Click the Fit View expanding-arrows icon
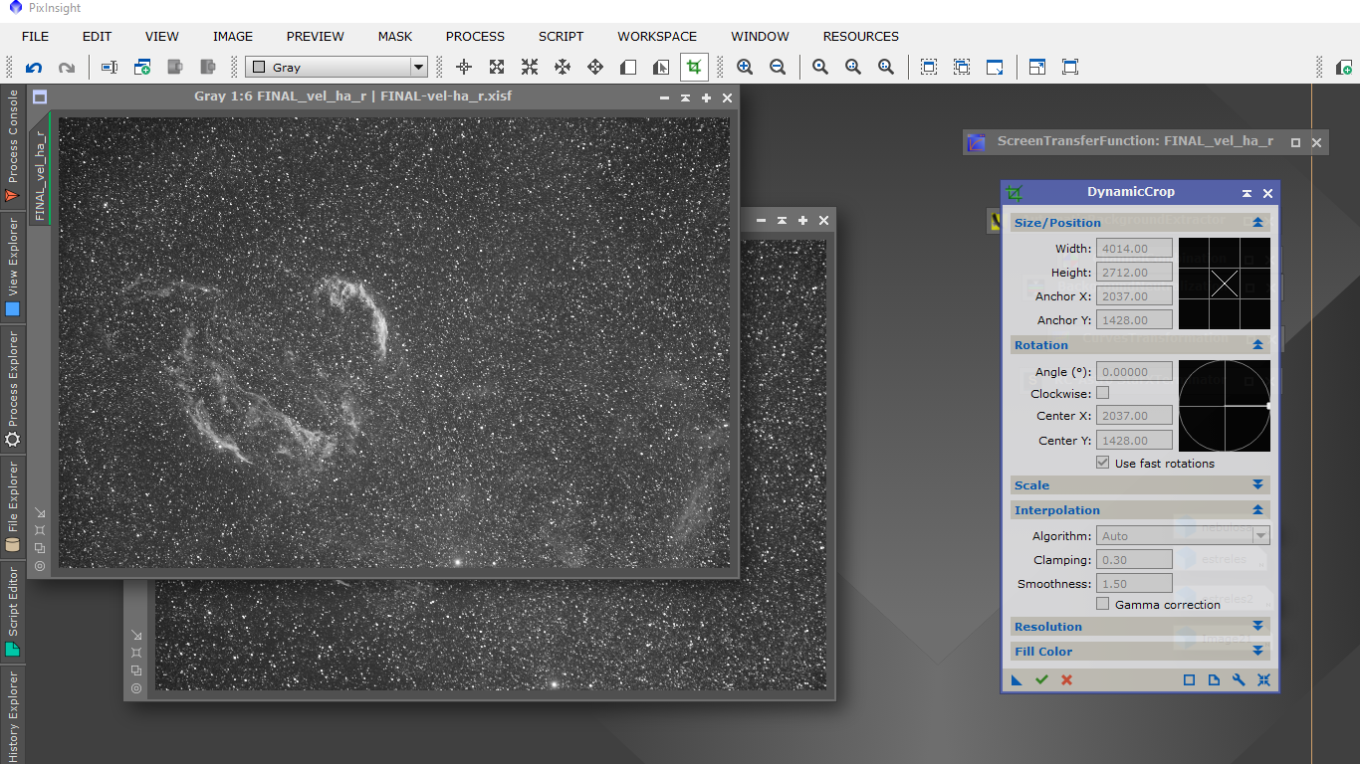The width and height of the screenshot is (1360, 764). coord(497,68)
